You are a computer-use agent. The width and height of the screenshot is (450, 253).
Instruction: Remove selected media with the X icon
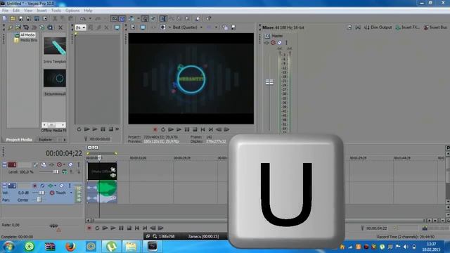pos(60,27)
